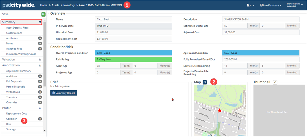Click the Profile chart icon
This screenshot has width=307, height=137.
pyautogui.click(x=40, y=108)
